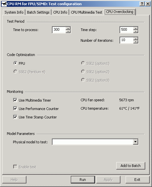This screenshot has height=187, width=152.
Task: Switch to the System Info tab
Action: click(14, 12)
